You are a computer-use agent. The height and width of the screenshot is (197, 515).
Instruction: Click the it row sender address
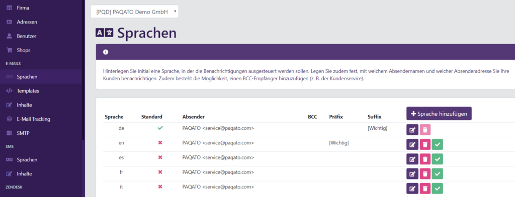[218, 187]
